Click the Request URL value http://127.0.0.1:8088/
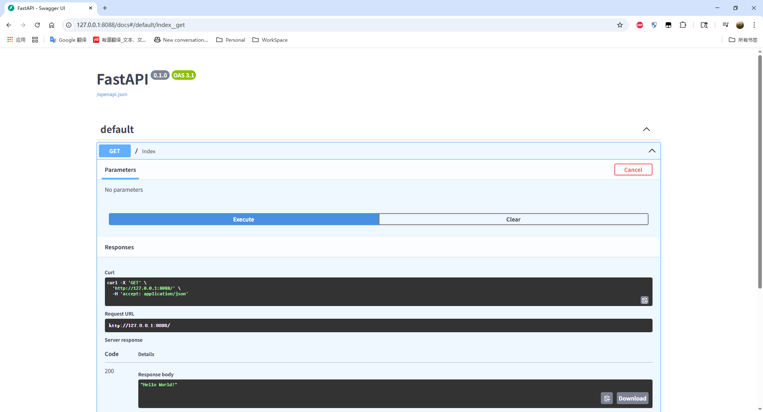 139,325
